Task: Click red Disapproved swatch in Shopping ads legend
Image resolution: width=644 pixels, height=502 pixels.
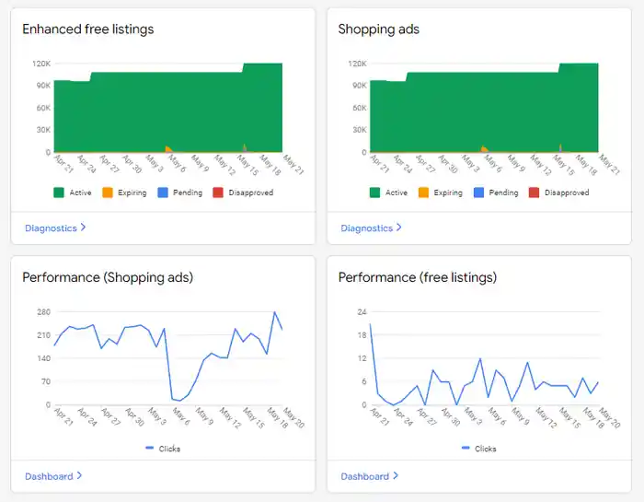Action: click(534, 193)
